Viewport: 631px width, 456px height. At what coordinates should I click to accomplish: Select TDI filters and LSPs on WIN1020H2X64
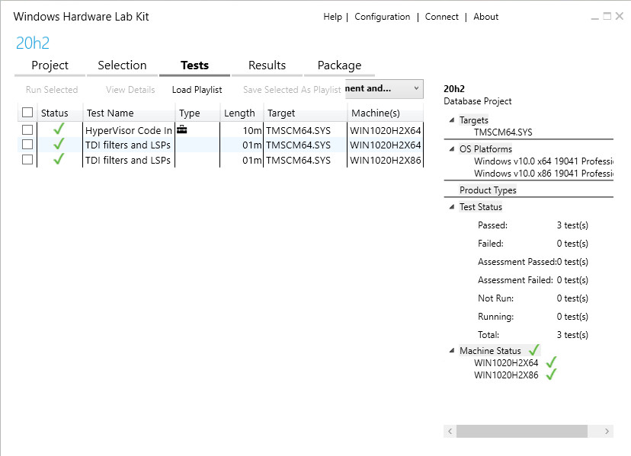[x=128, y=145]
